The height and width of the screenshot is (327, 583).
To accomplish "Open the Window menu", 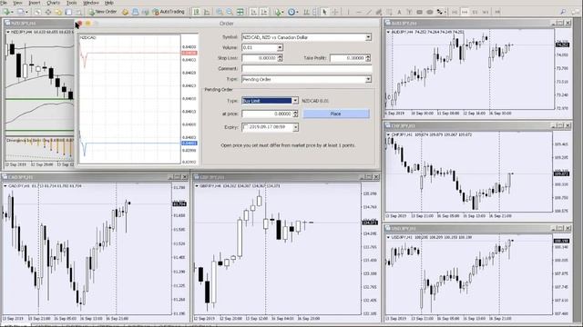I will click(x=90, y=3).
